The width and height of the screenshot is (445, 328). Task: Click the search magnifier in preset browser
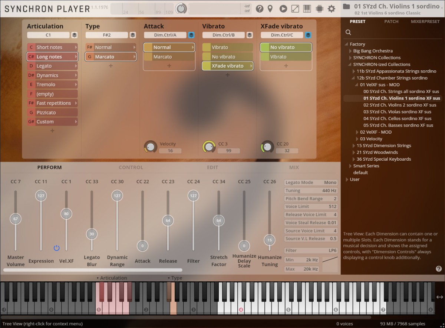pyautogui.click(x=348, y=32)
